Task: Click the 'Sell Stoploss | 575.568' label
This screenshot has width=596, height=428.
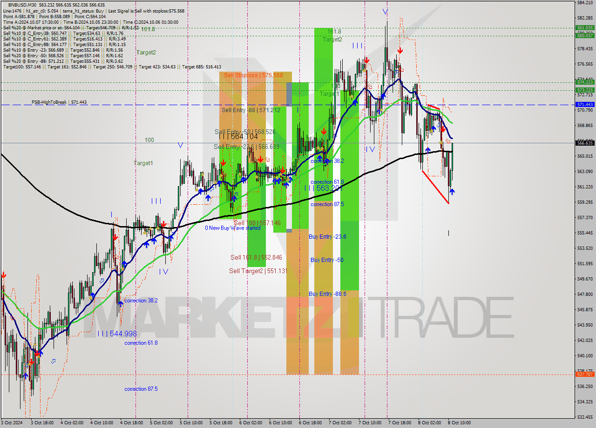Action: [x=253, y=75]
